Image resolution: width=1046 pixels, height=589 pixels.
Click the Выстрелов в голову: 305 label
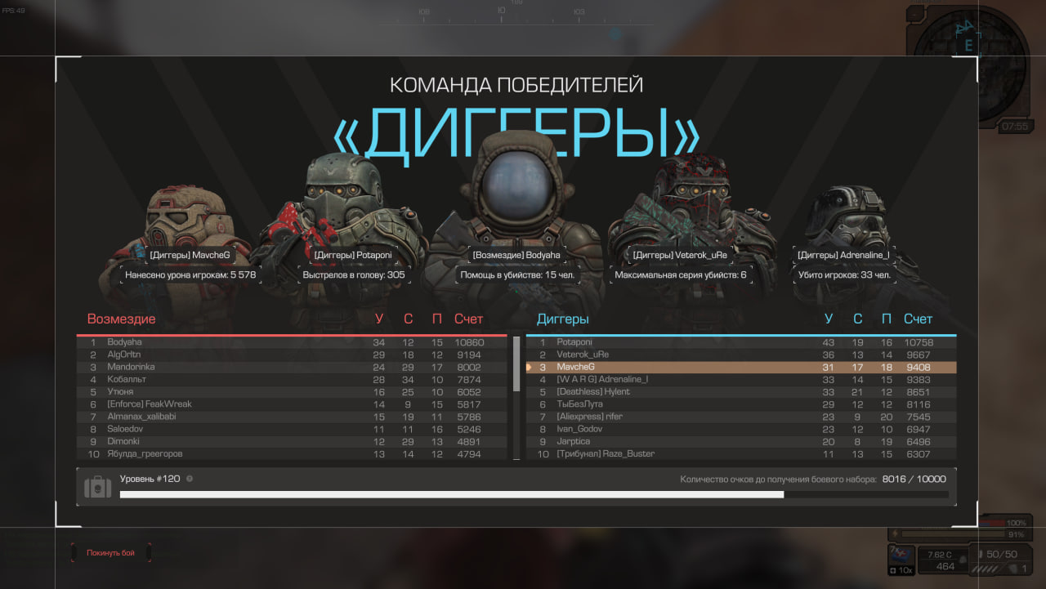pyautogui.click(x=354, y=275)
